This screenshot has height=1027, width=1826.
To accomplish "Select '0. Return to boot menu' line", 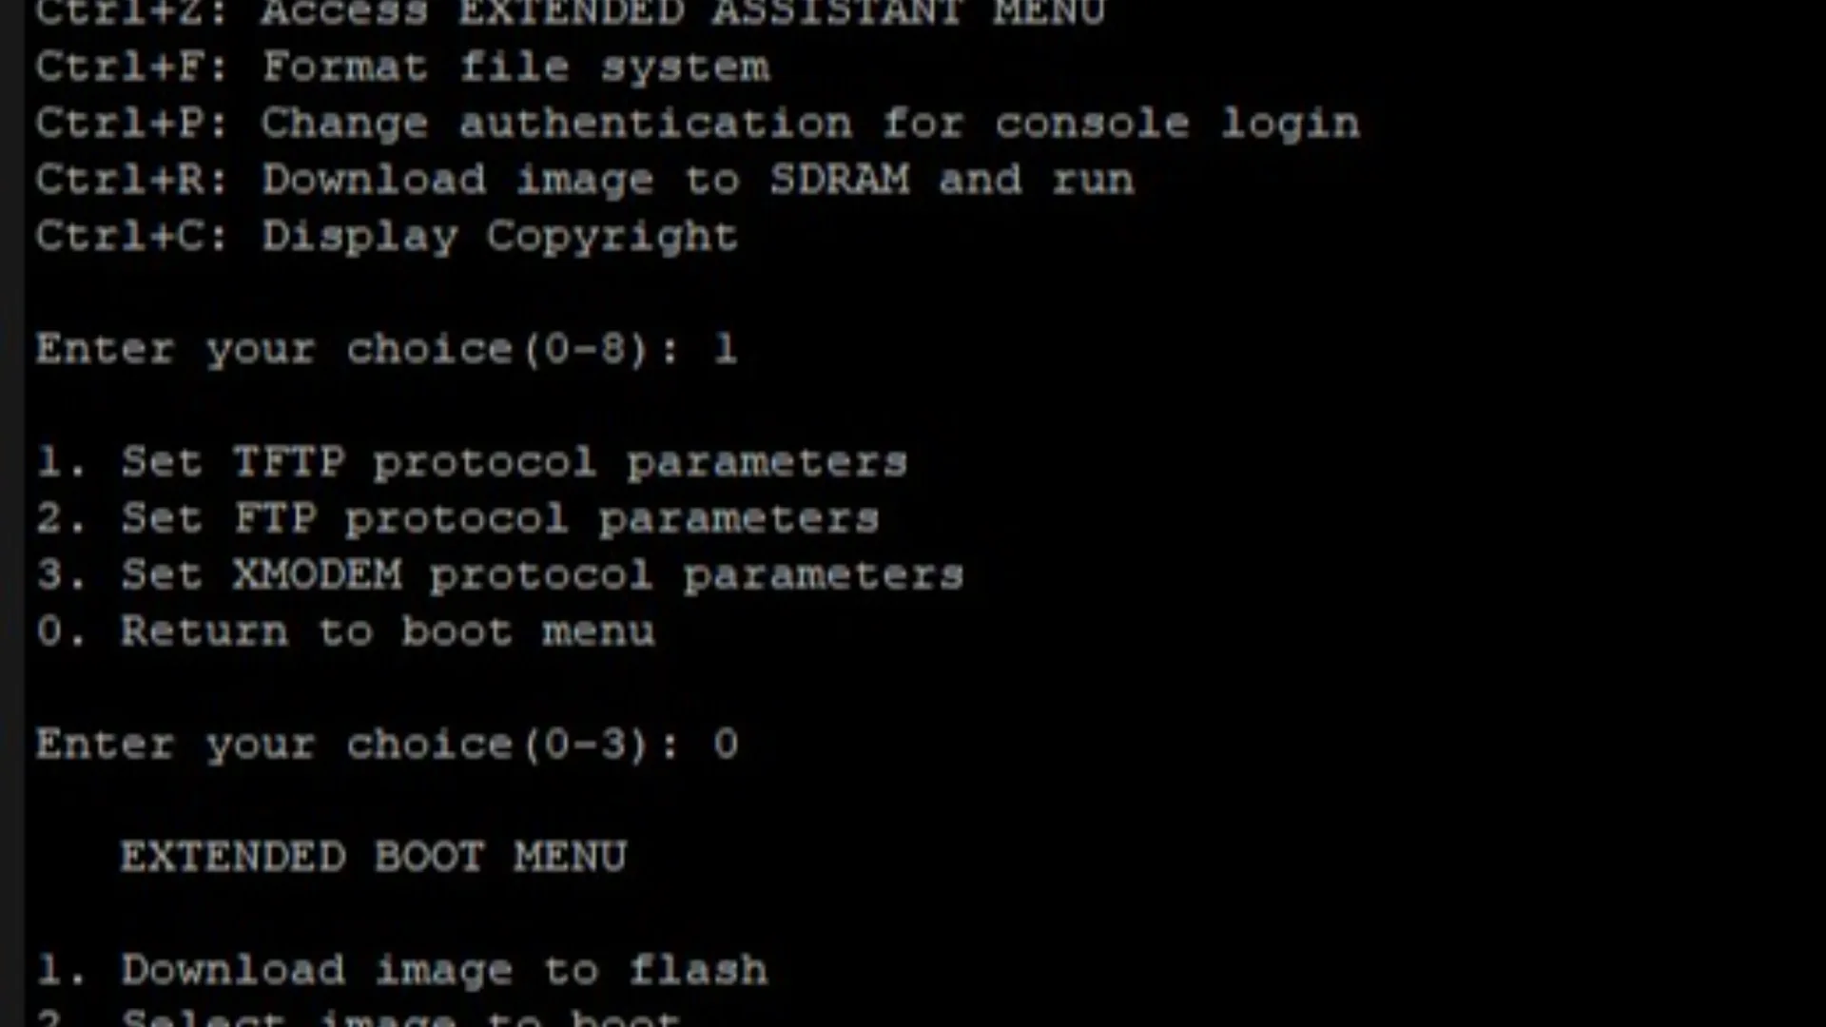I will 346,631.
